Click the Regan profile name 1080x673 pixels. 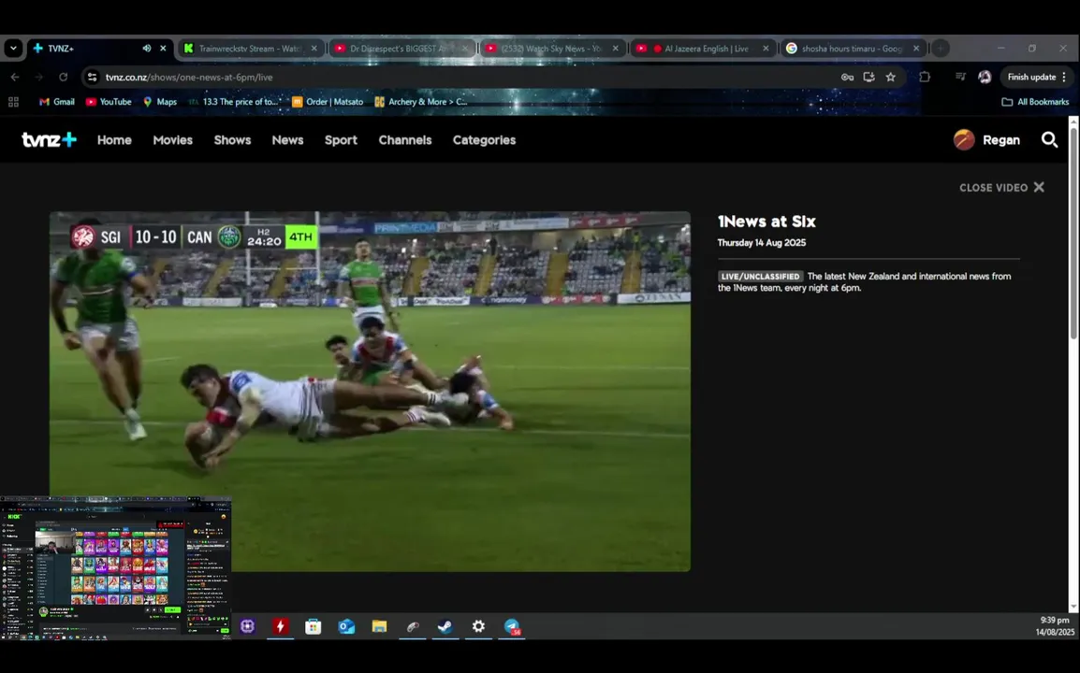(1000, 139)
